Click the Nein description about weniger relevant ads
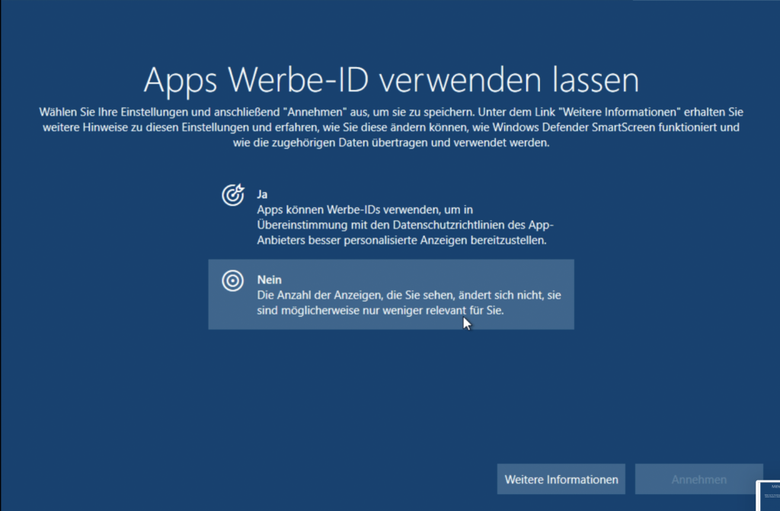Viewport: 780px width, 511px height. coord(408,302)
